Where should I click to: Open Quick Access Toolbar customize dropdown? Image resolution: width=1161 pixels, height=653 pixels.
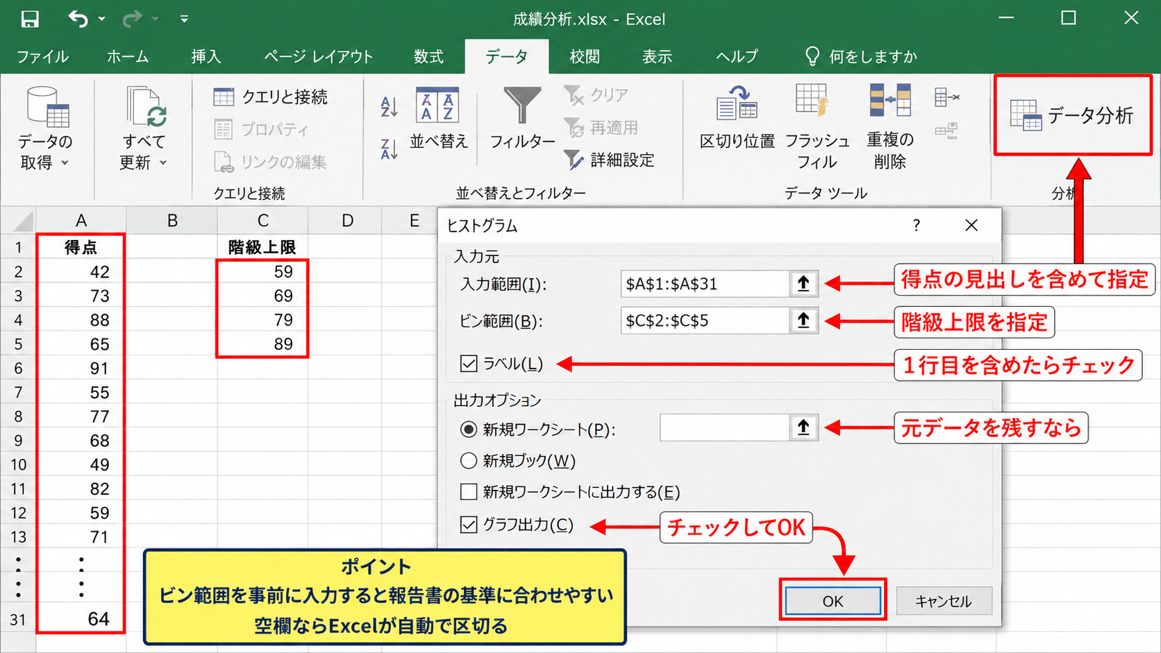pos(184,19)
